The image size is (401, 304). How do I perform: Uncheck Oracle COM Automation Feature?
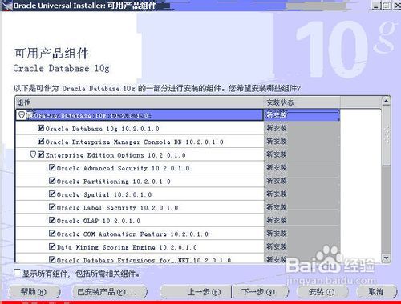tap(52, 234)
